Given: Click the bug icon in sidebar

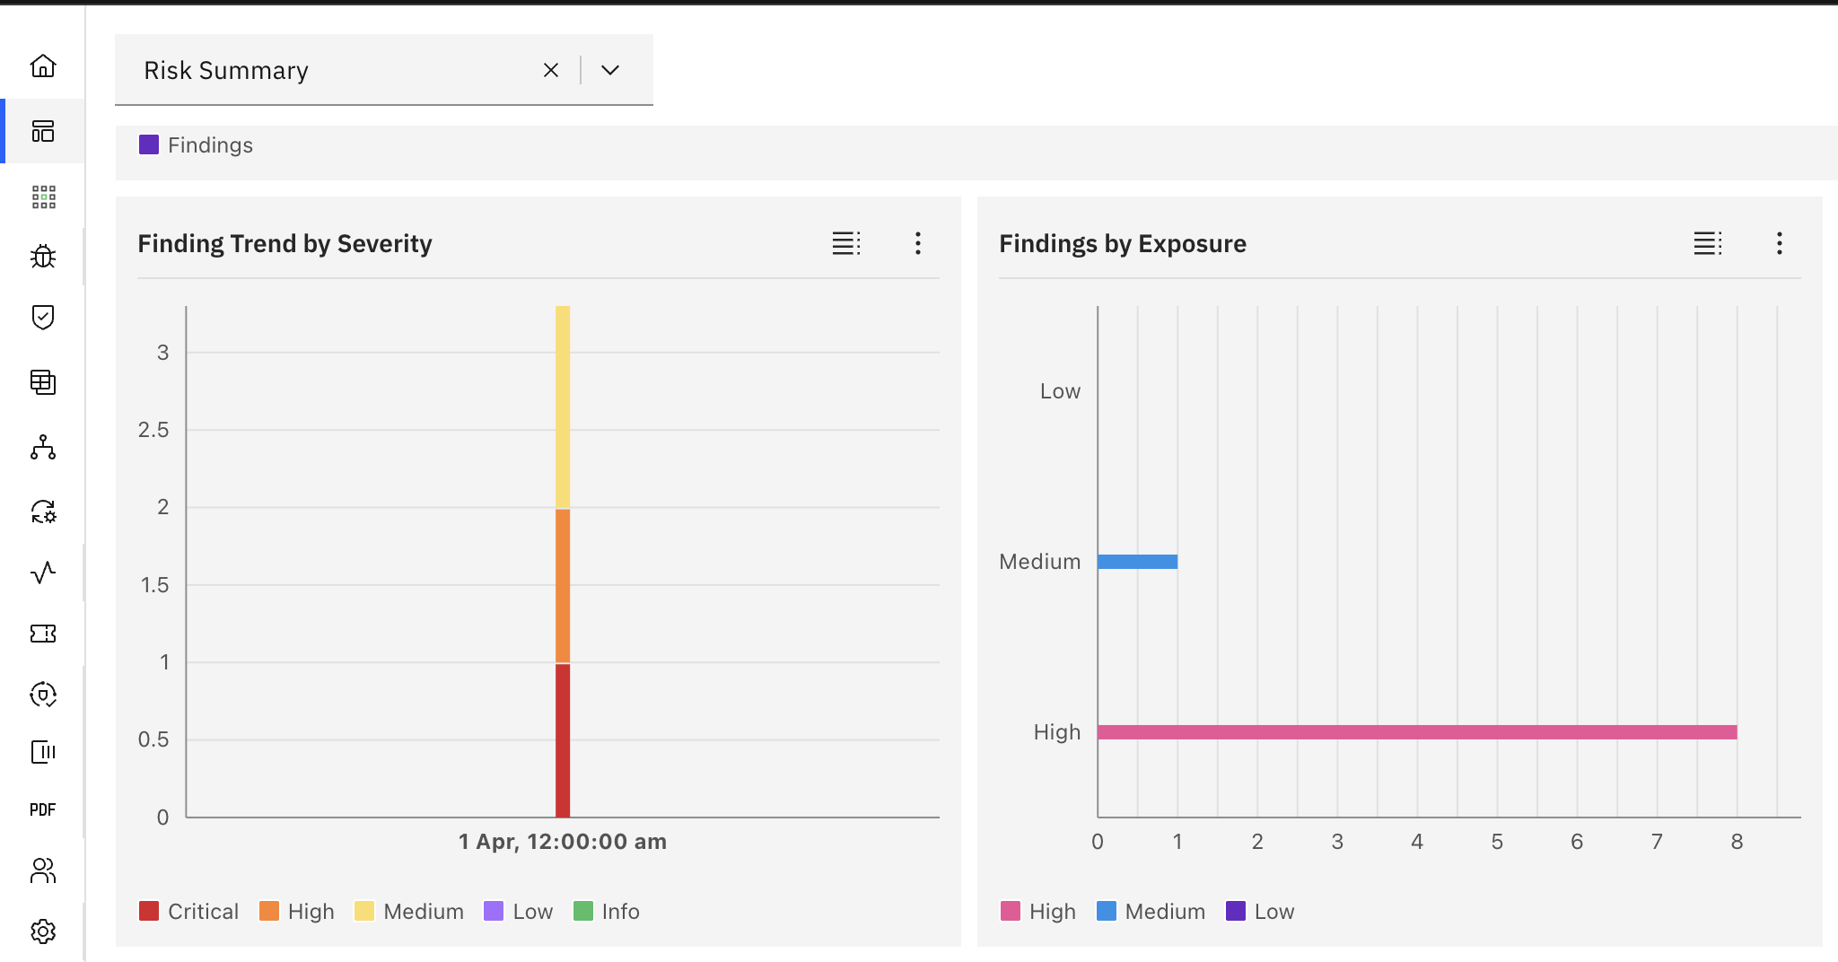Looking at the screenshot, I should [43, 257].
